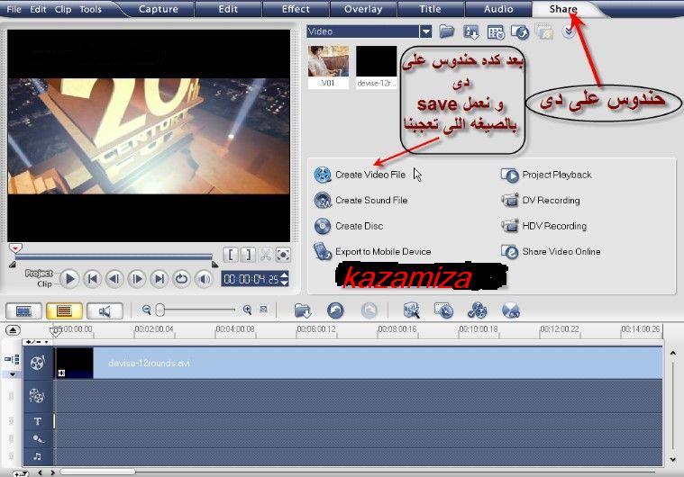684x477 pixels.
Task: Jump to start with Home button
Action: point(93,279)
